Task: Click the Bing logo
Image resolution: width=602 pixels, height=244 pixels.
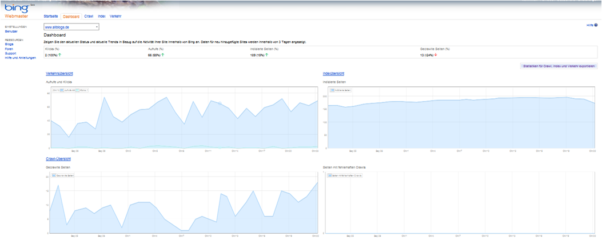Action: coord(16,7)
